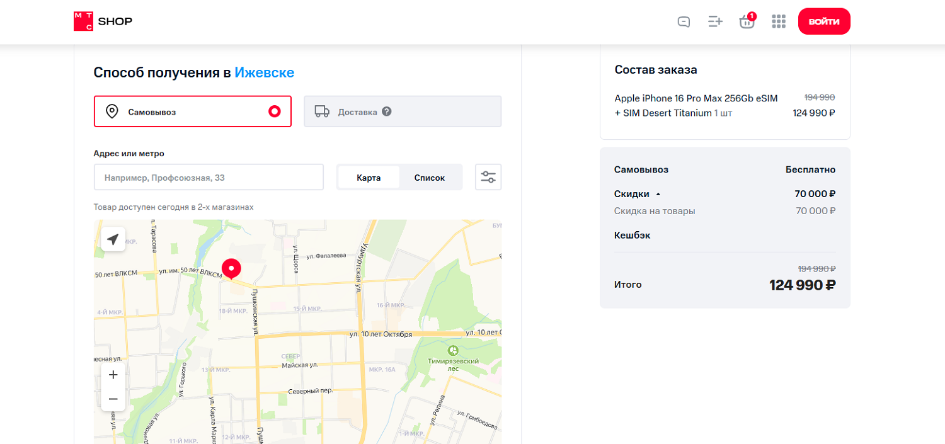Click the Состав заказа heading

656,70
